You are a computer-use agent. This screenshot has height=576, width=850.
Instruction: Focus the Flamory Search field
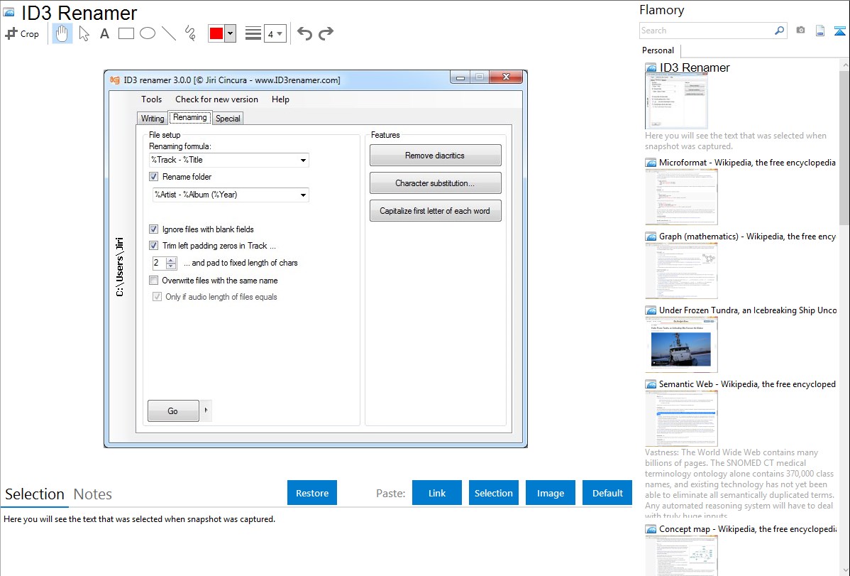707,31
